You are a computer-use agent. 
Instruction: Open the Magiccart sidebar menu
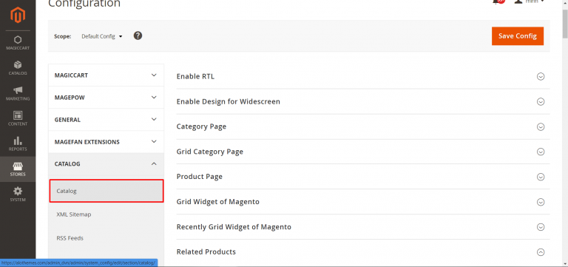[x=18, y=43]
